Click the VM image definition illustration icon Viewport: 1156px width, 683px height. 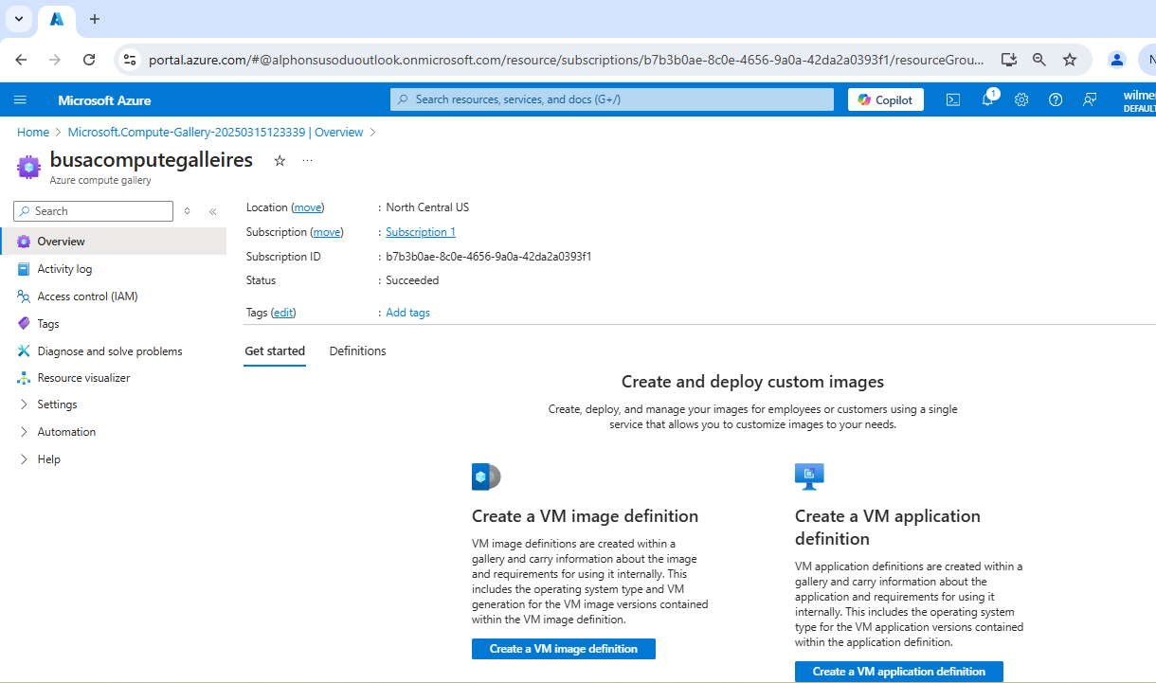coord(486,476)
